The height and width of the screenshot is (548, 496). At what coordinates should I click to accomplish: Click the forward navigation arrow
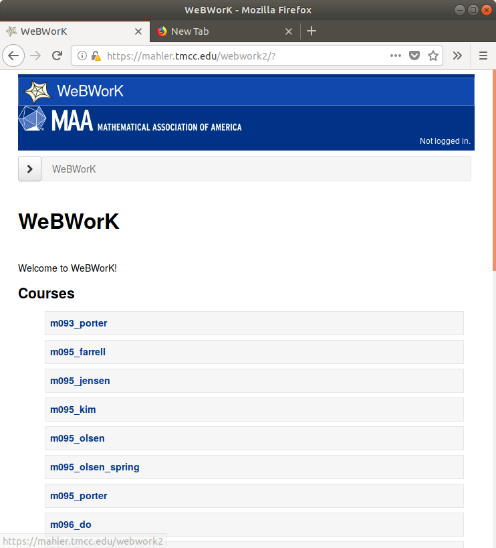(x=35, y=56)
